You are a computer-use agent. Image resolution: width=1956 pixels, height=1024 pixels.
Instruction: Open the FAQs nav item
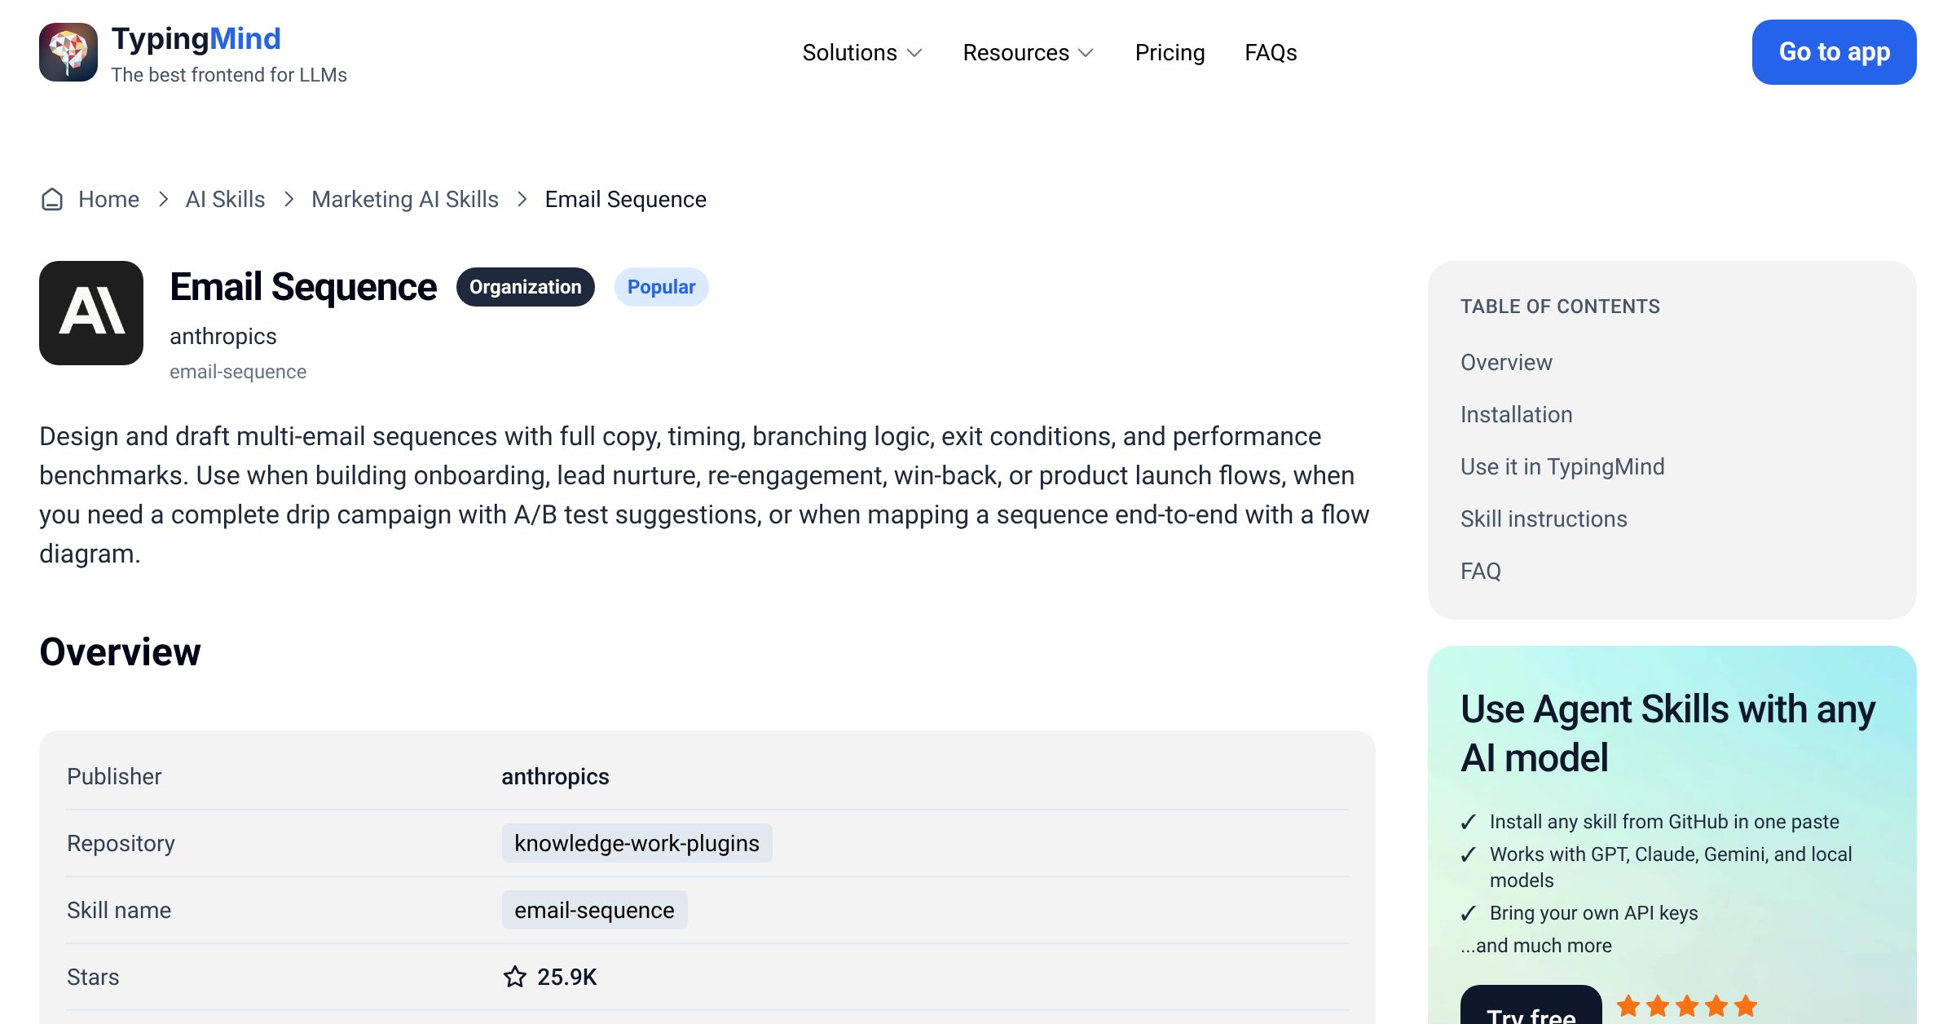[x=1271, y=52]
